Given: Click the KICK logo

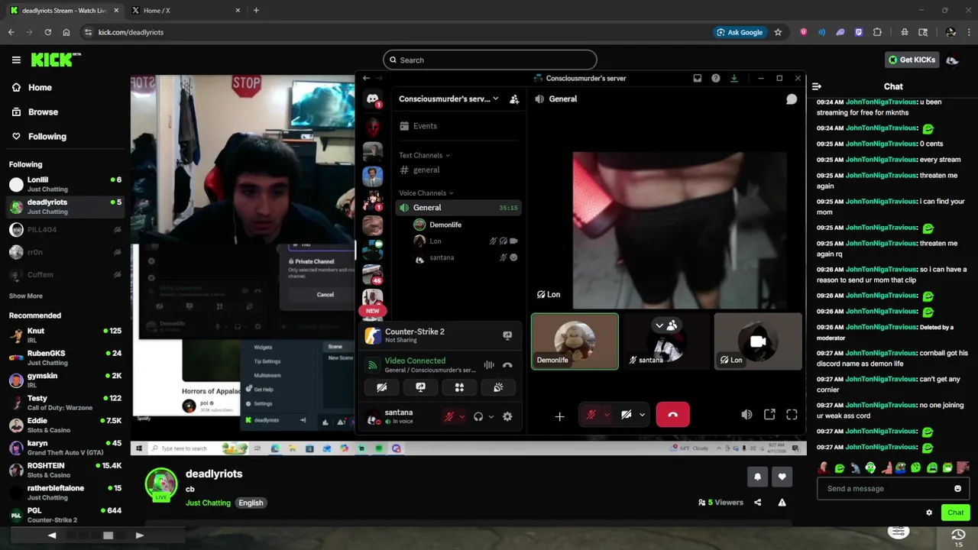Looking at the screenshot, I should 56,60.
